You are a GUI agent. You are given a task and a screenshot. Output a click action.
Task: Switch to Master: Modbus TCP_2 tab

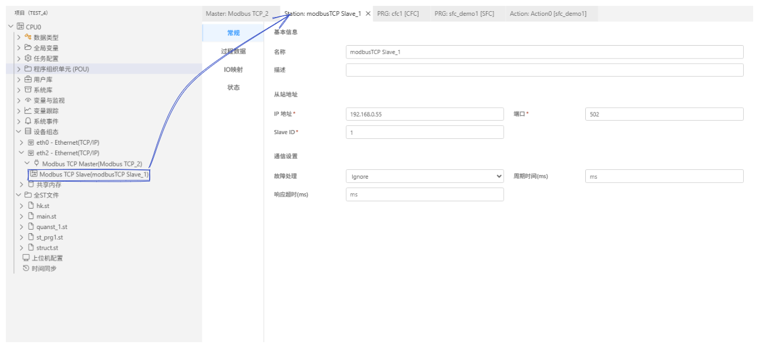[x=237, y=13]
